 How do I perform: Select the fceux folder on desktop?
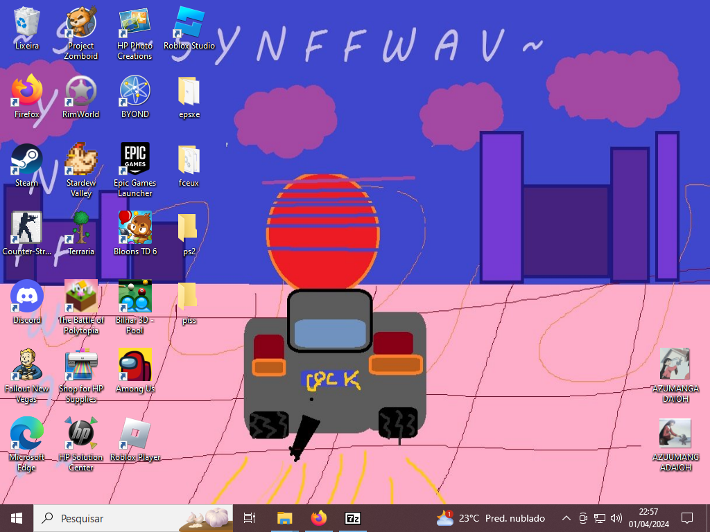point(189,166)
